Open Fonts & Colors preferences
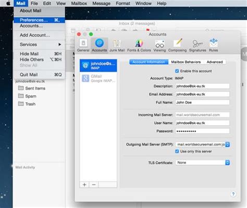The width and height of the screenshot is (247, 208). [139, 45]
